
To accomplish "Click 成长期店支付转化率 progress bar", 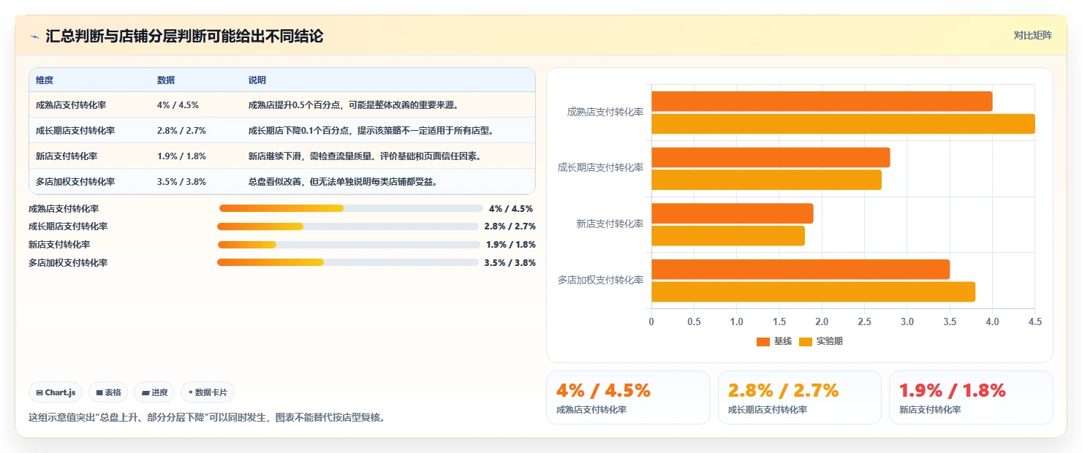I will pos(348,226).
